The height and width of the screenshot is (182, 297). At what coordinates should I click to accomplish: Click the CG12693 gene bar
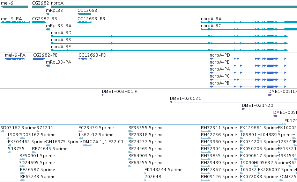pyautogui.click(x=84, y=14)
